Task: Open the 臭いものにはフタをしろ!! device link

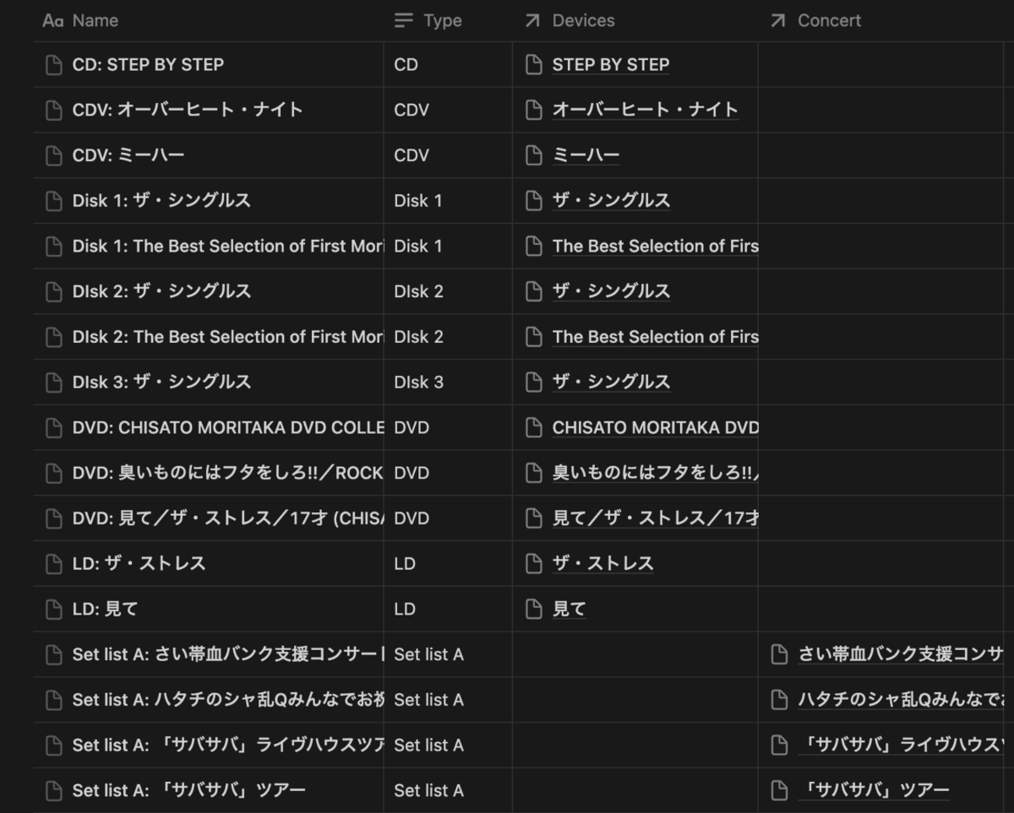Action: pyautogui.click(x=655, y=473)
